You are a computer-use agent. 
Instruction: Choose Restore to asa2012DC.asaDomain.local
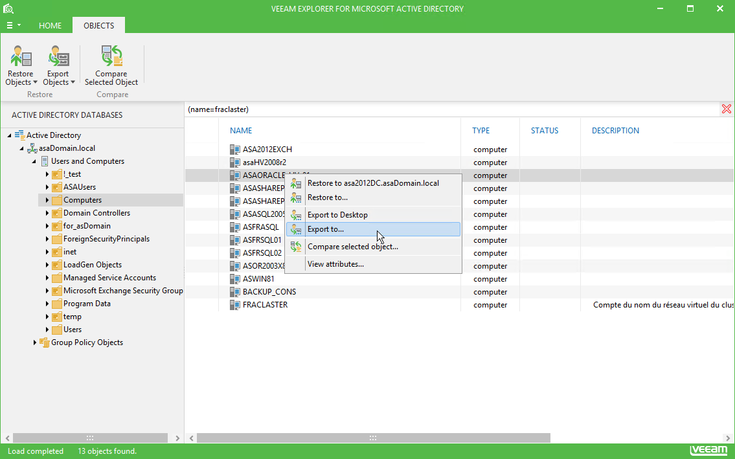(373, 183)
